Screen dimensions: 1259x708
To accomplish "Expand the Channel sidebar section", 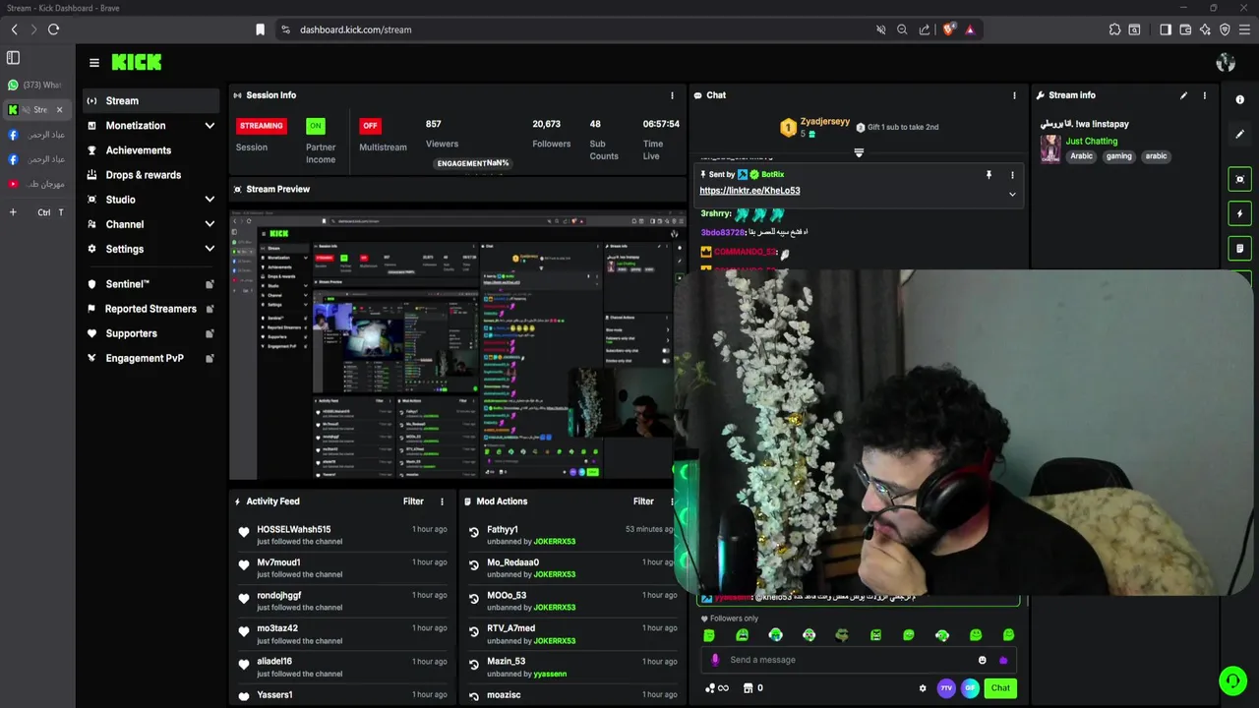I will pyautogui.click(x=210, y=224).
